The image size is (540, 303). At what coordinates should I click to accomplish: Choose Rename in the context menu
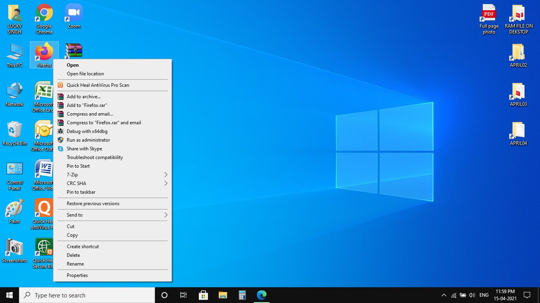click(112, 264)
